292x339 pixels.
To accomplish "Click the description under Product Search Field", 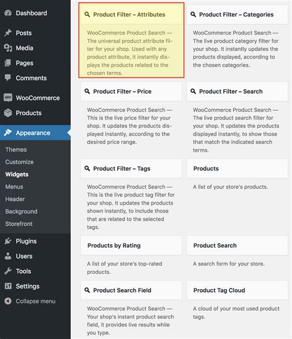I will (131, 321).
